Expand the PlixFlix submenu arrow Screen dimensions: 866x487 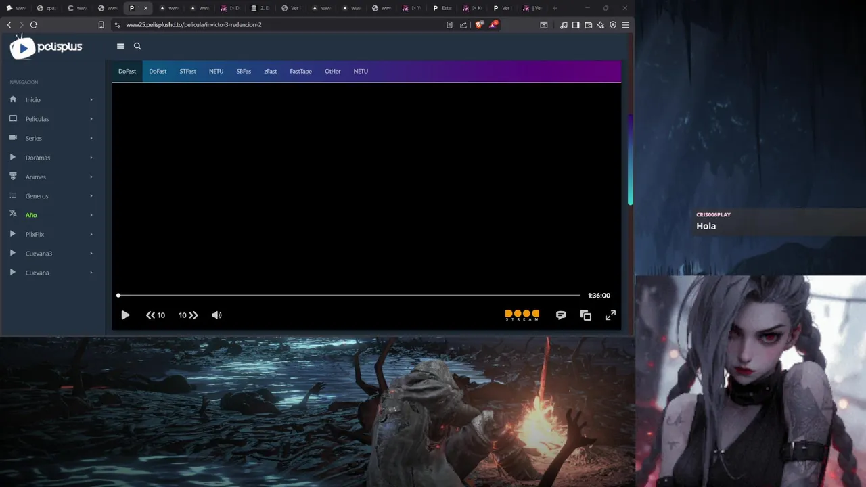coord(91,234)
